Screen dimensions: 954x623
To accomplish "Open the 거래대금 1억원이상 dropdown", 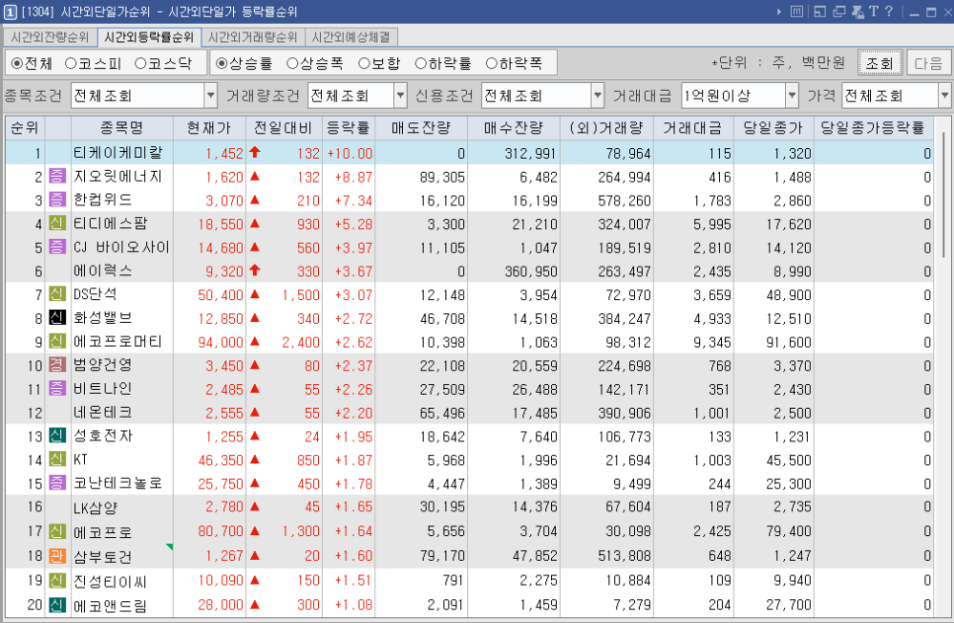I will tap(791, 97).
